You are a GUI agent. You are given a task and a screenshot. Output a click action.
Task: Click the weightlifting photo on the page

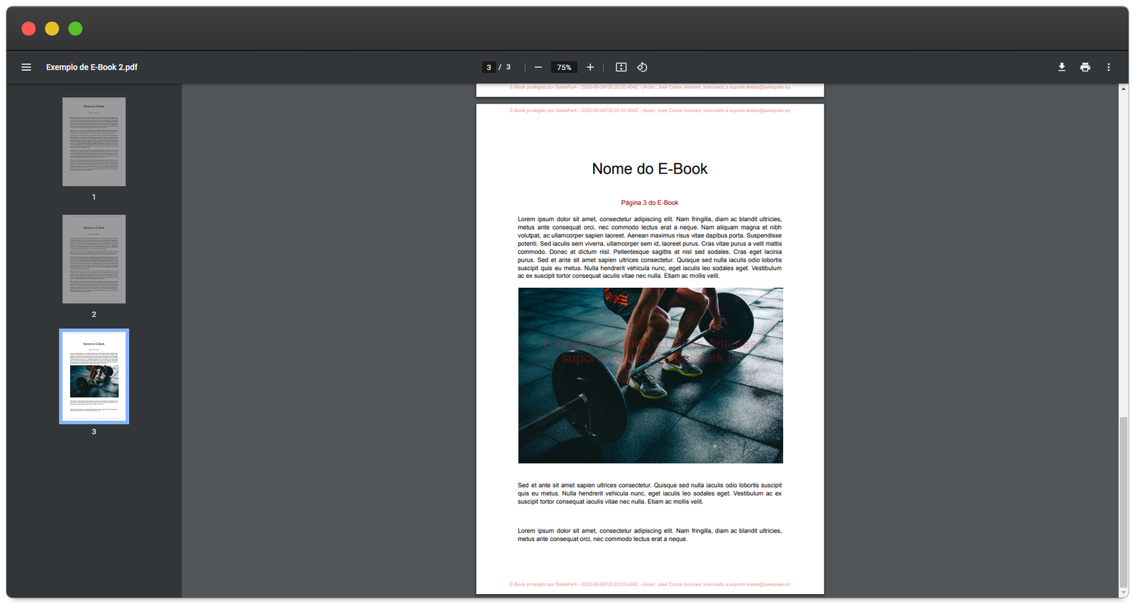pyautogui.click(x=650, y=376)
